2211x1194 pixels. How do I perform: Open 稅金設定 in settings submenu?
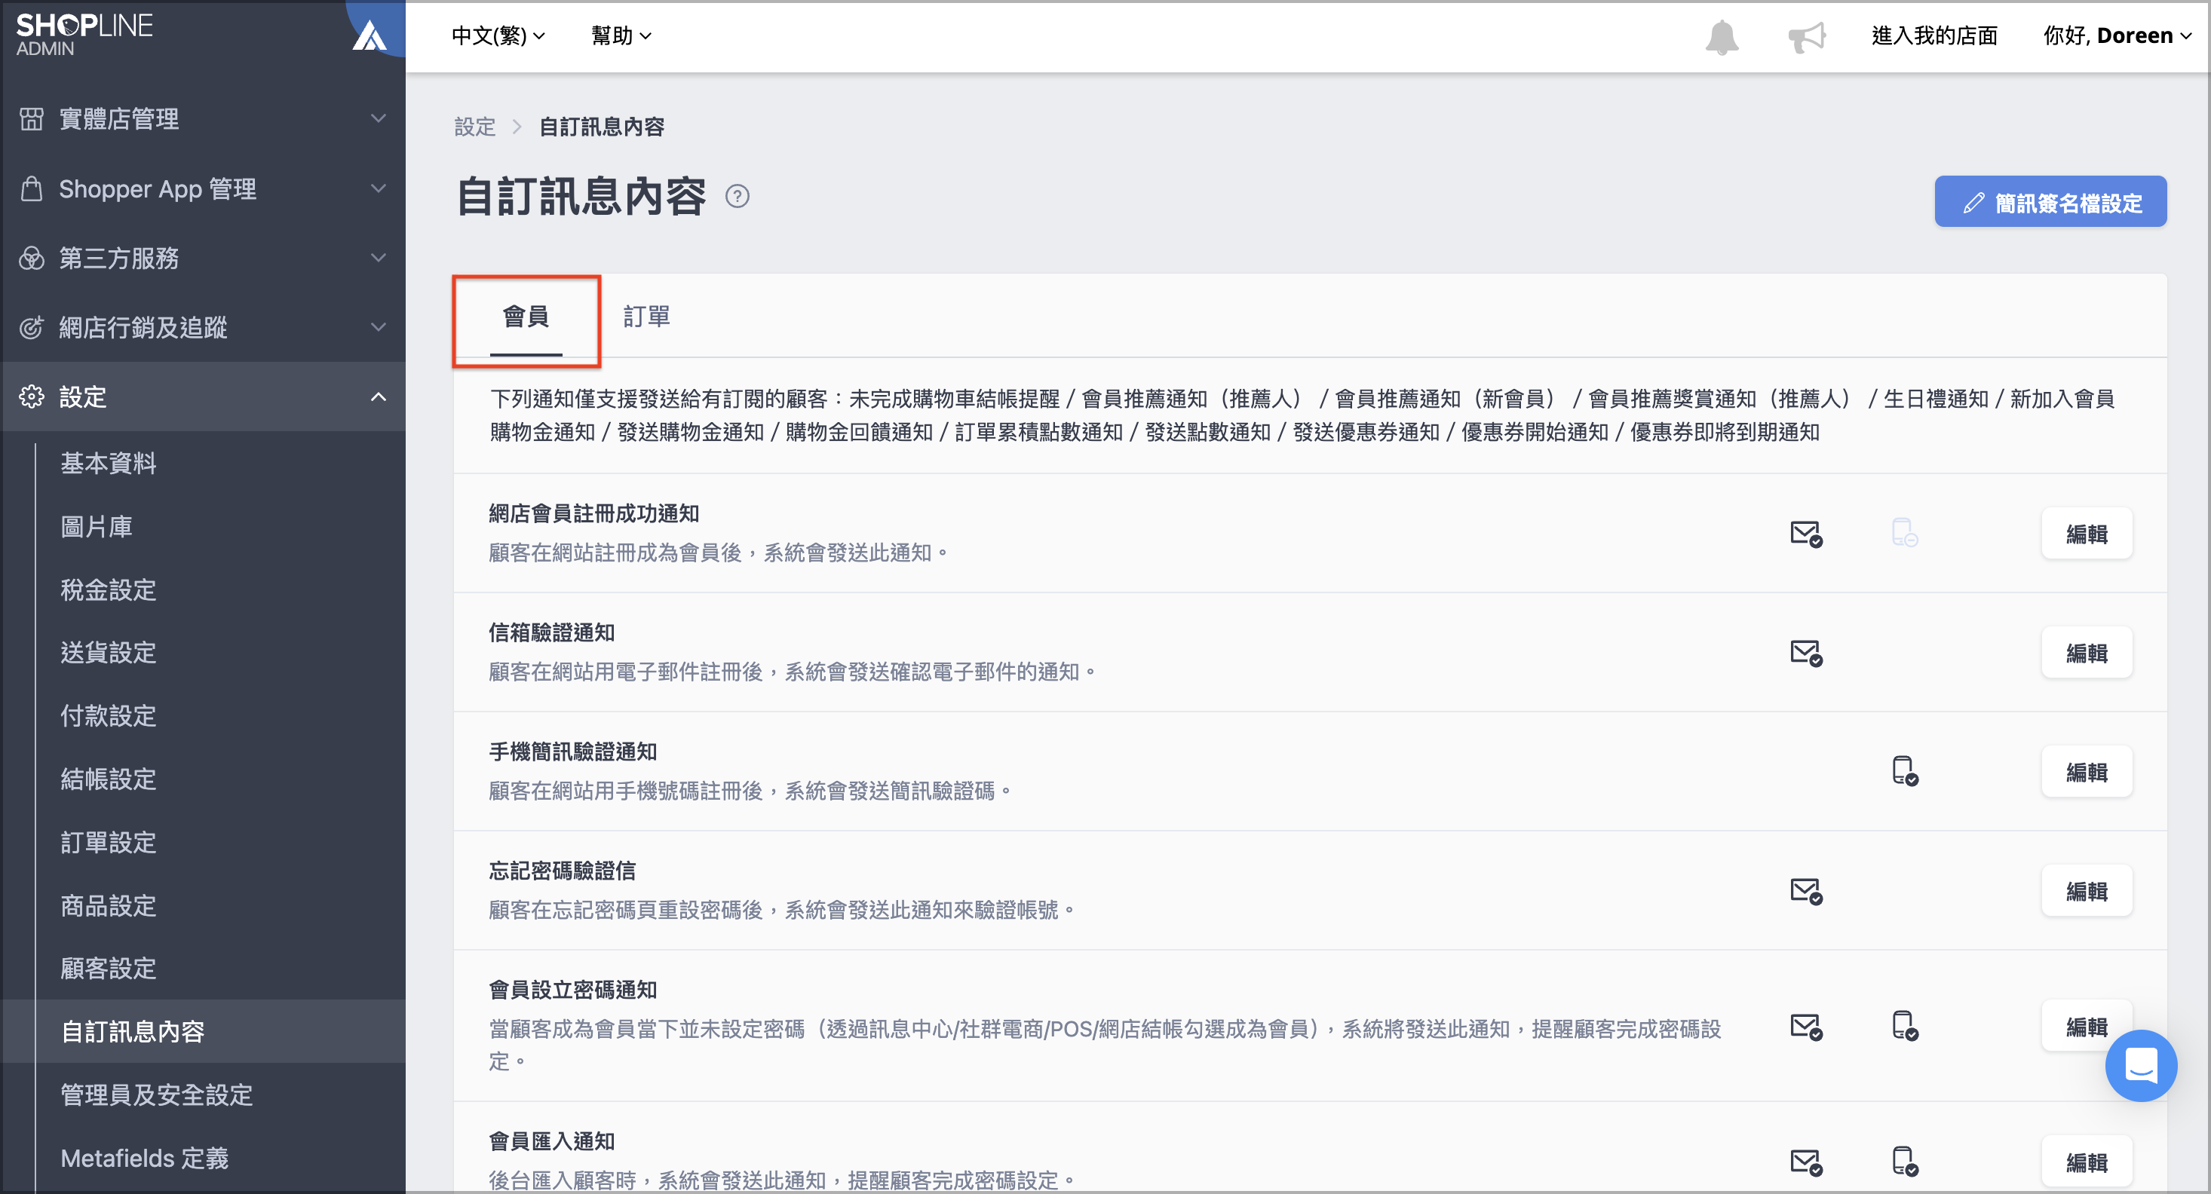pos(108,590)
